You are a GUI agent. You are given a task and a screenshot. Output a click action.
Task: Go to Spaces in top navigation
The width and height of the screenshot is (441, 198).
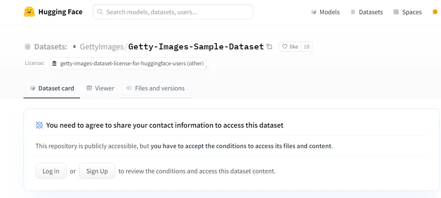[407, 12]
